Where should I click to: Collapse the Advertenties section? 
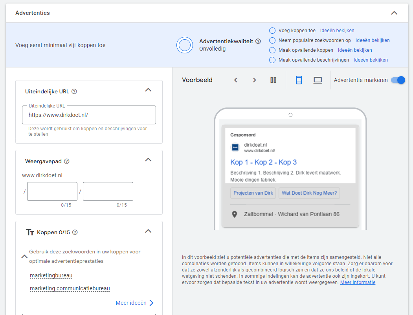(394, 13)
